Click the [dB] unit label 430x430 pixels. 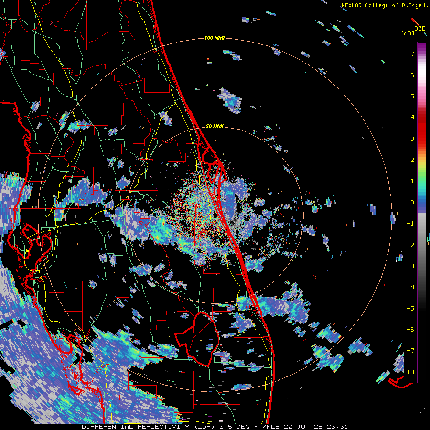pos(408,33)
